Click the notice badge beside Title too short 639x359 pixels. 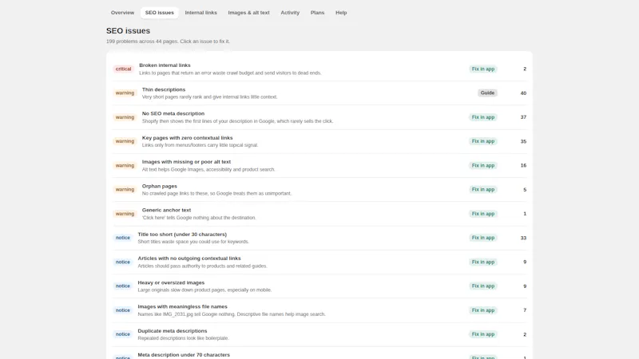click(123, 238)
